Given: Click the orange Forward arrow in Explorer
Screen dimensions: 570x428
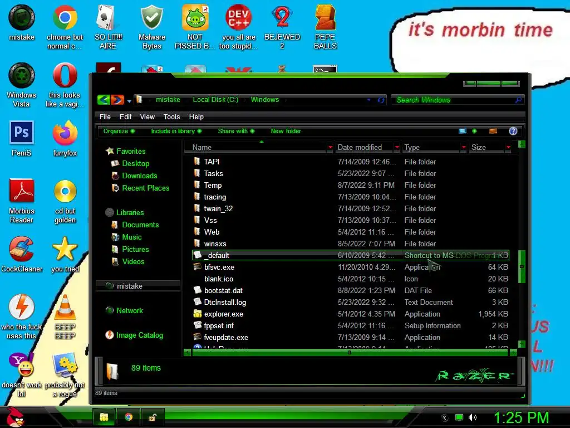Looking at the screenshot, I should coord(117,100).
